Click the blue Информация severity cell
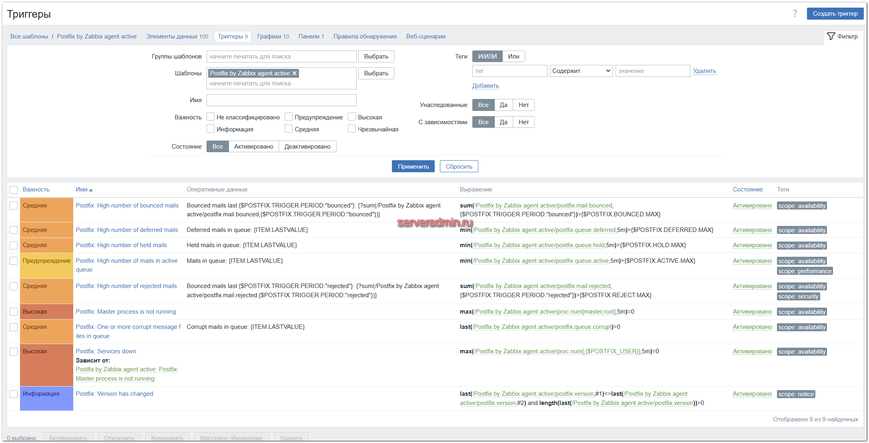The width and height of the screenshot is (869, 443). tap(46, 398)
